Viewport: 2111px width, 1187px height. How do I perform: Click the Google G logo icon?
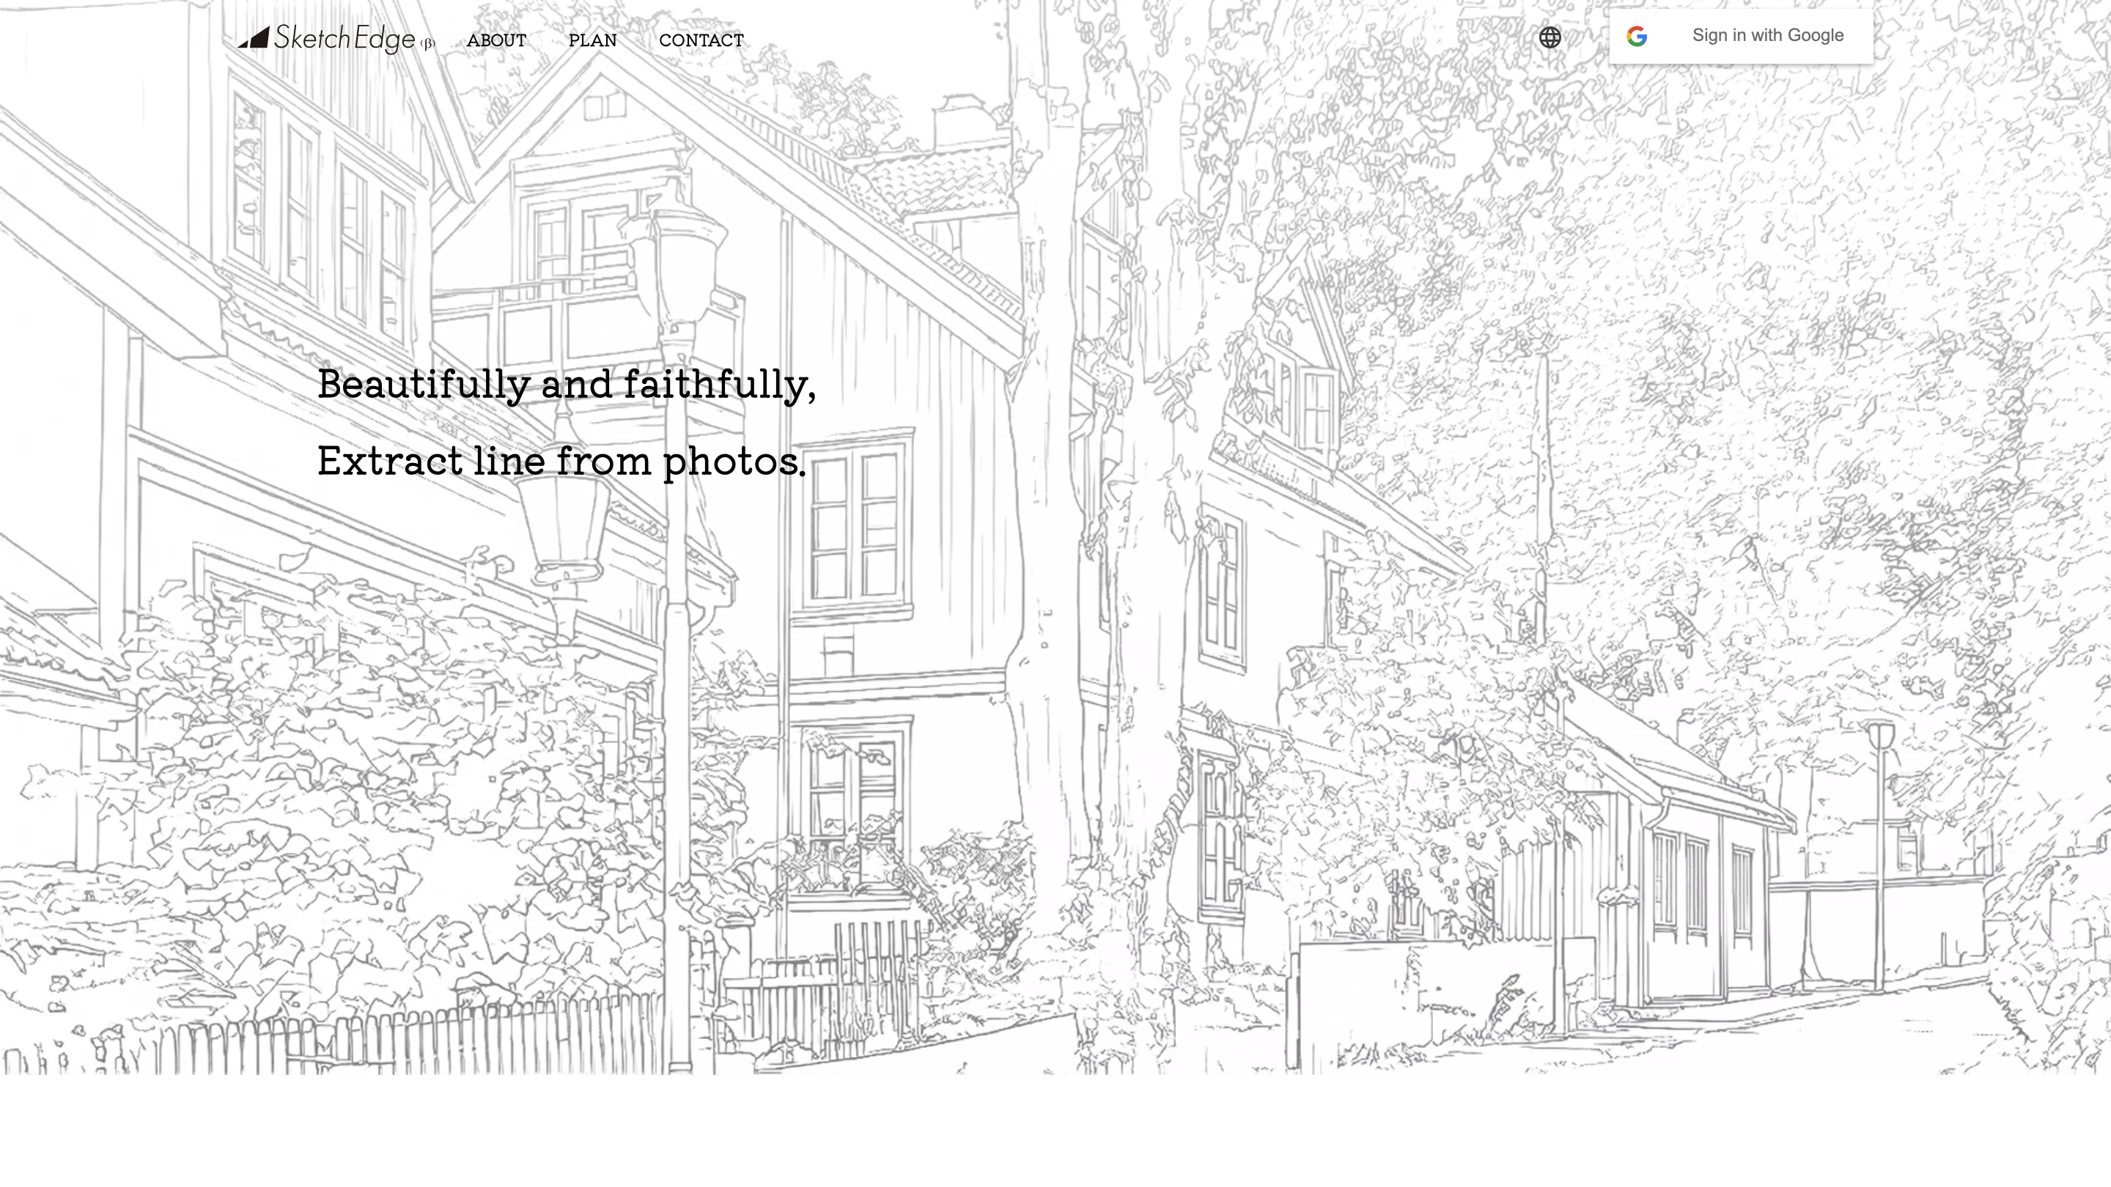[x=1637, y=36]
